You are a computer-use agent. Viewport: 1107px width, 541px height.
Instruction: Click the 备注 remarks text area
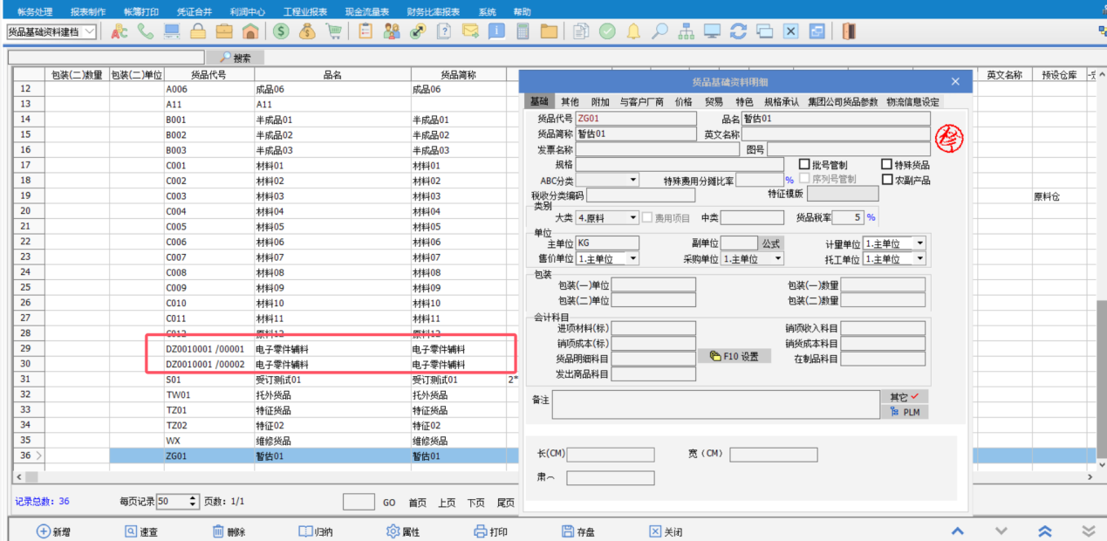tap(715, 404)
